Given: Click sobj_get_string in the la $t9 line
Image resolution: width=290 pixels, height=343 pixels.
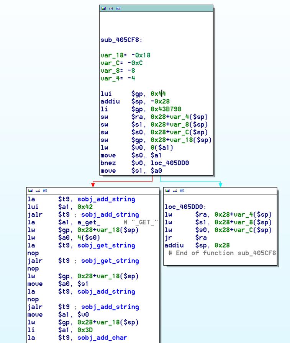Looking at the screenshot, I should pyautogui.click(x=106, y=245).
